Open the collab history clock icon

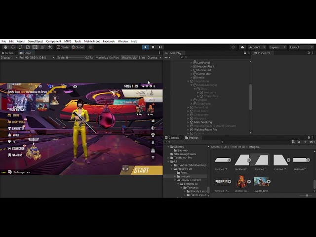tap(233, 47)
